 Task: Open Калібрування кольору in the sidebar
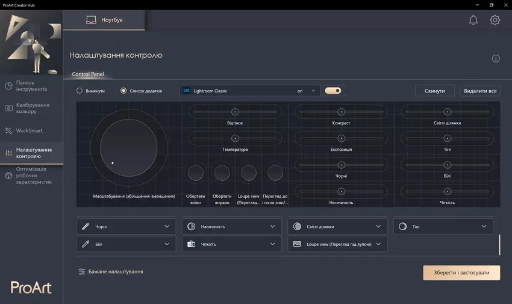(31, 108)
